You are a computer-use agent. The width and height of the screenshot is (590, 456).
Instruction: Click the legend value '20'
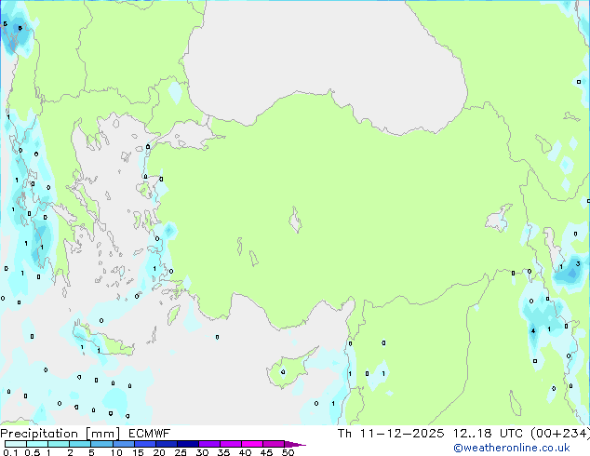159,452
